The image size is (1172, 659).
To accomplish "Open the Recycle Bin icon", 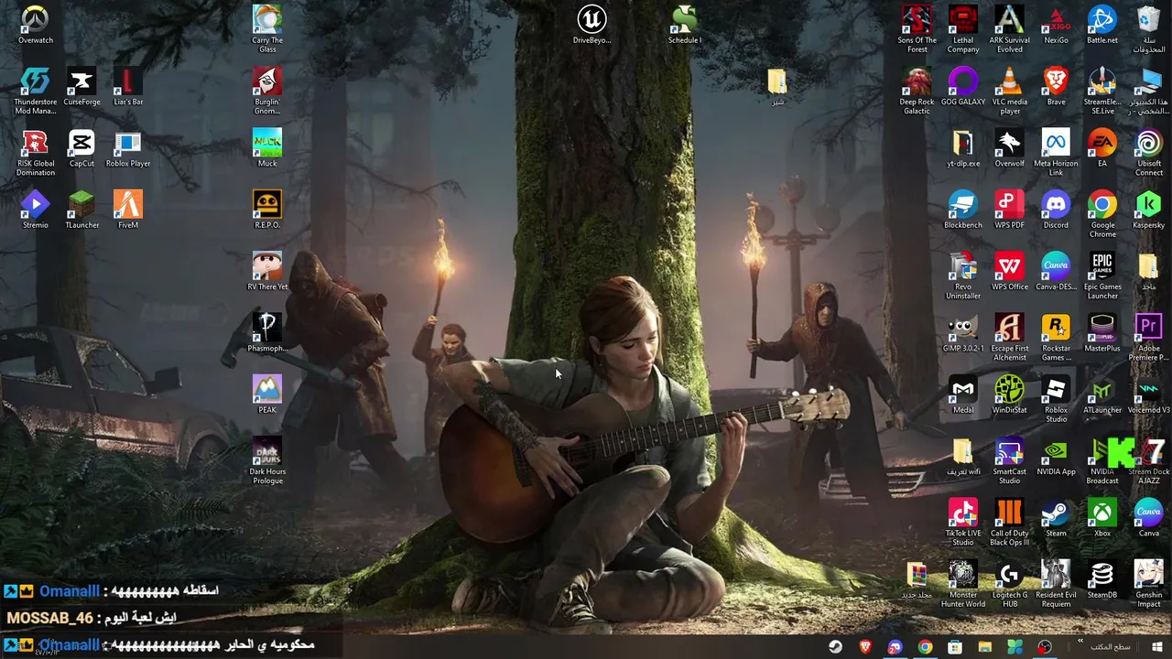I will pos(1148,29).
